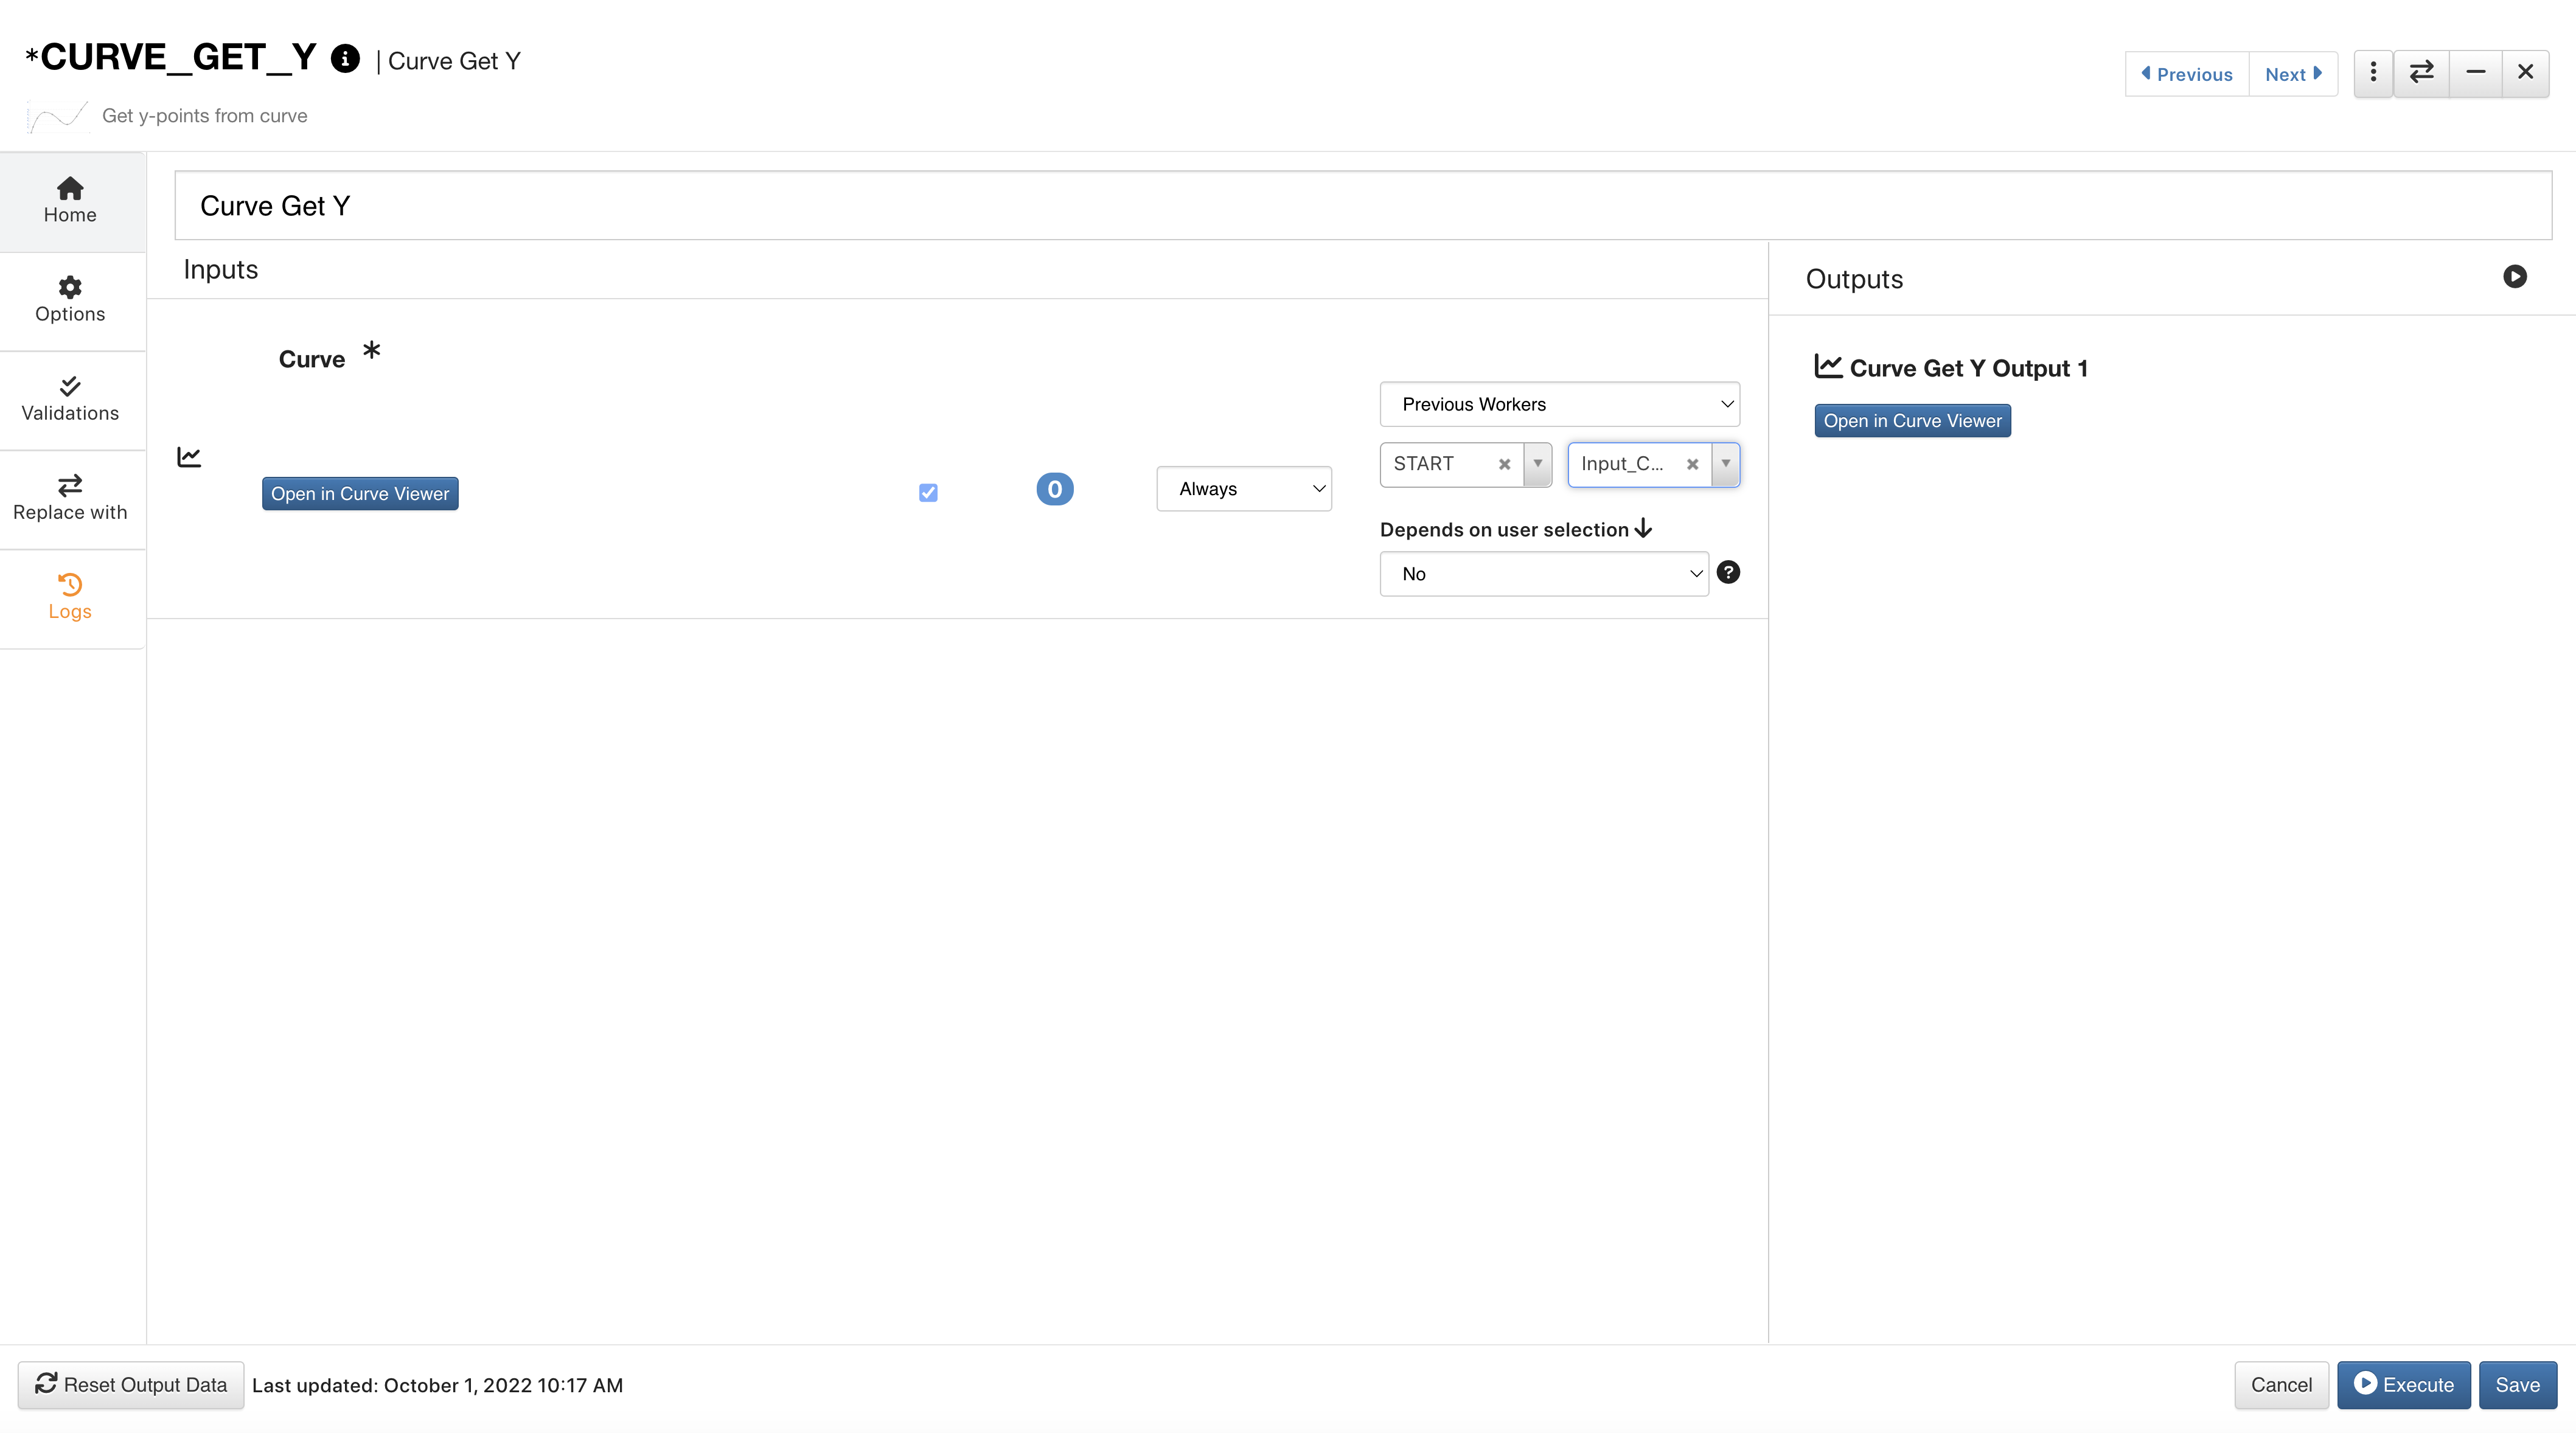Open the Previous Workers dropdown
2576x1433 pixels.
click(x=1559, y=404)
